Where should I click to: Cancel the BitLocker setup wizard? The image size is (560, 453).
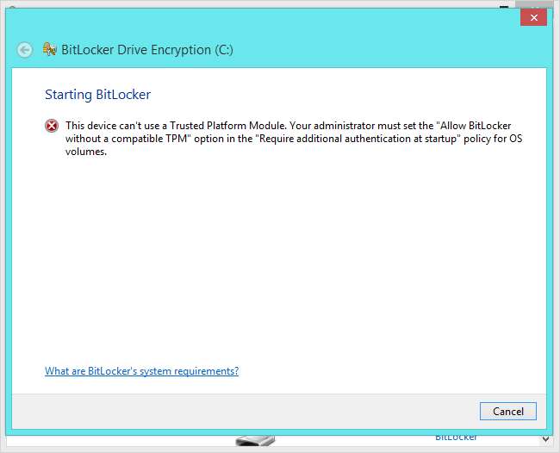507,412
